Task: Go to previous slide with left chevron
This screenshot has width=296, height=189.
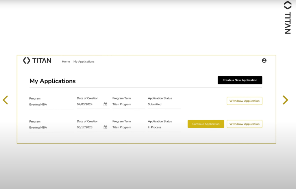Action: pyautogui.click(x=5, y=100)
